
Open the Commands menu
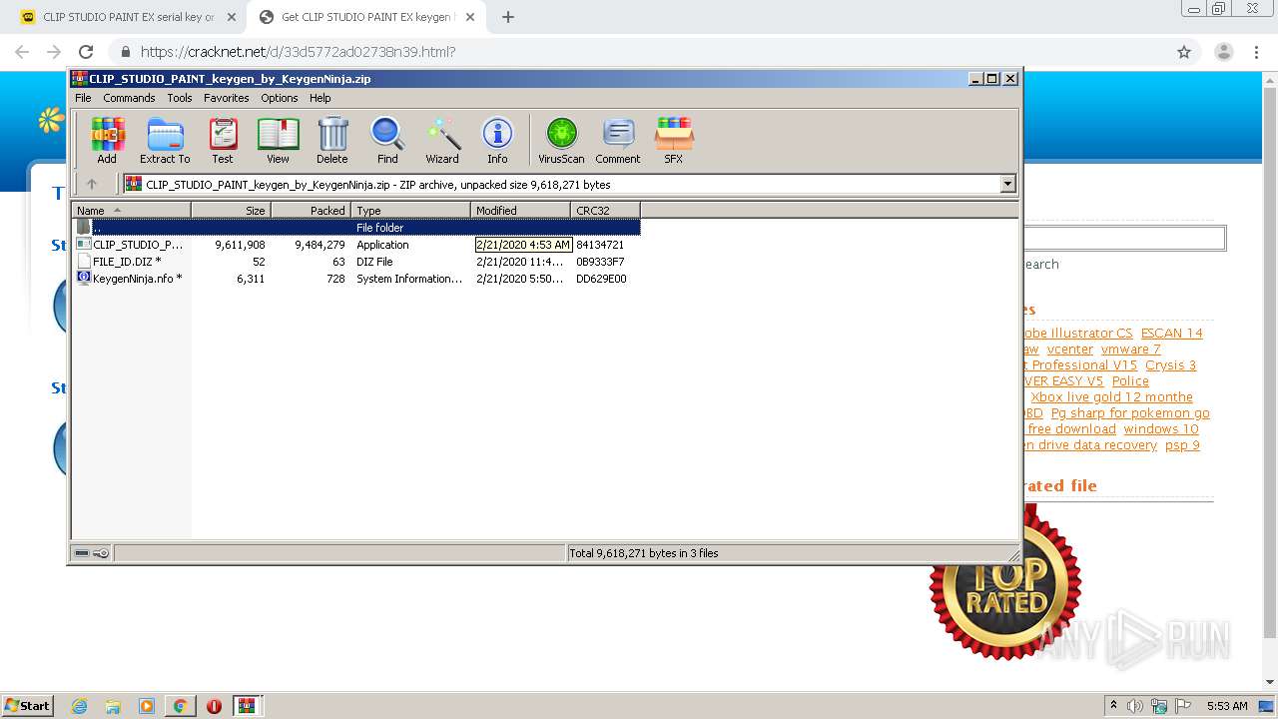click(x=129, y=98)
